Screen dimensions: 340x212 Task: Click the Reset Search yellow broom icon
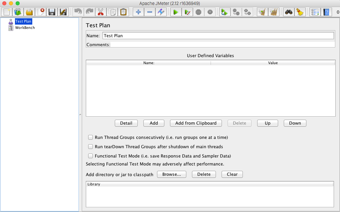[x=300, y=12]
